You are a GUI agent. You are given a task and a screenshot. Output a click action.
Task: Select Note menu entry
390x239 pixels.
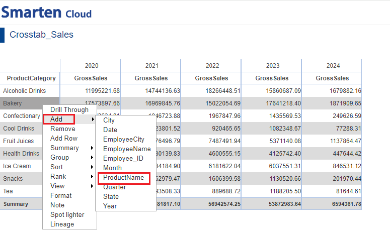(x=57, y=205)
